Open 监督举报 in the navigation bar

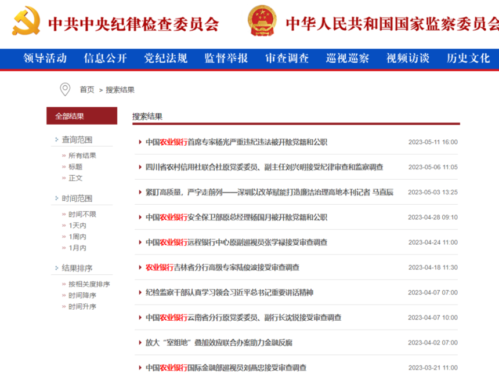226,58
